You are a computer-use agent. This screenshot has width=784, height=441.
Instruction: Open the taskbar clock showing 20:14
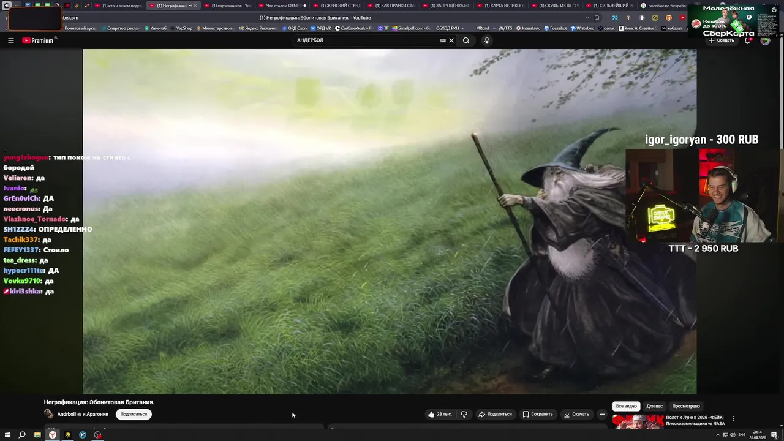pyautogui.click(x=758, y=435)
